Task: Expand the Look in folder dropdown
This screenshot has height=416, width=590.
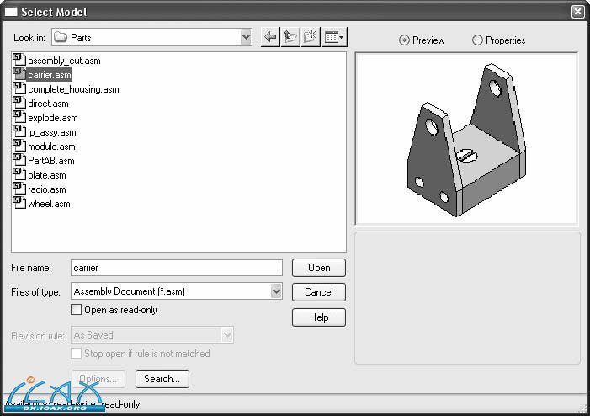Action: [246, 37]
